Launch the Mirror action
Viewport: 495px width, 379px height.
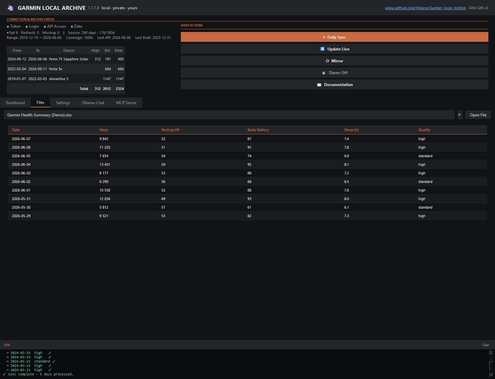click(x=334, y=61)
